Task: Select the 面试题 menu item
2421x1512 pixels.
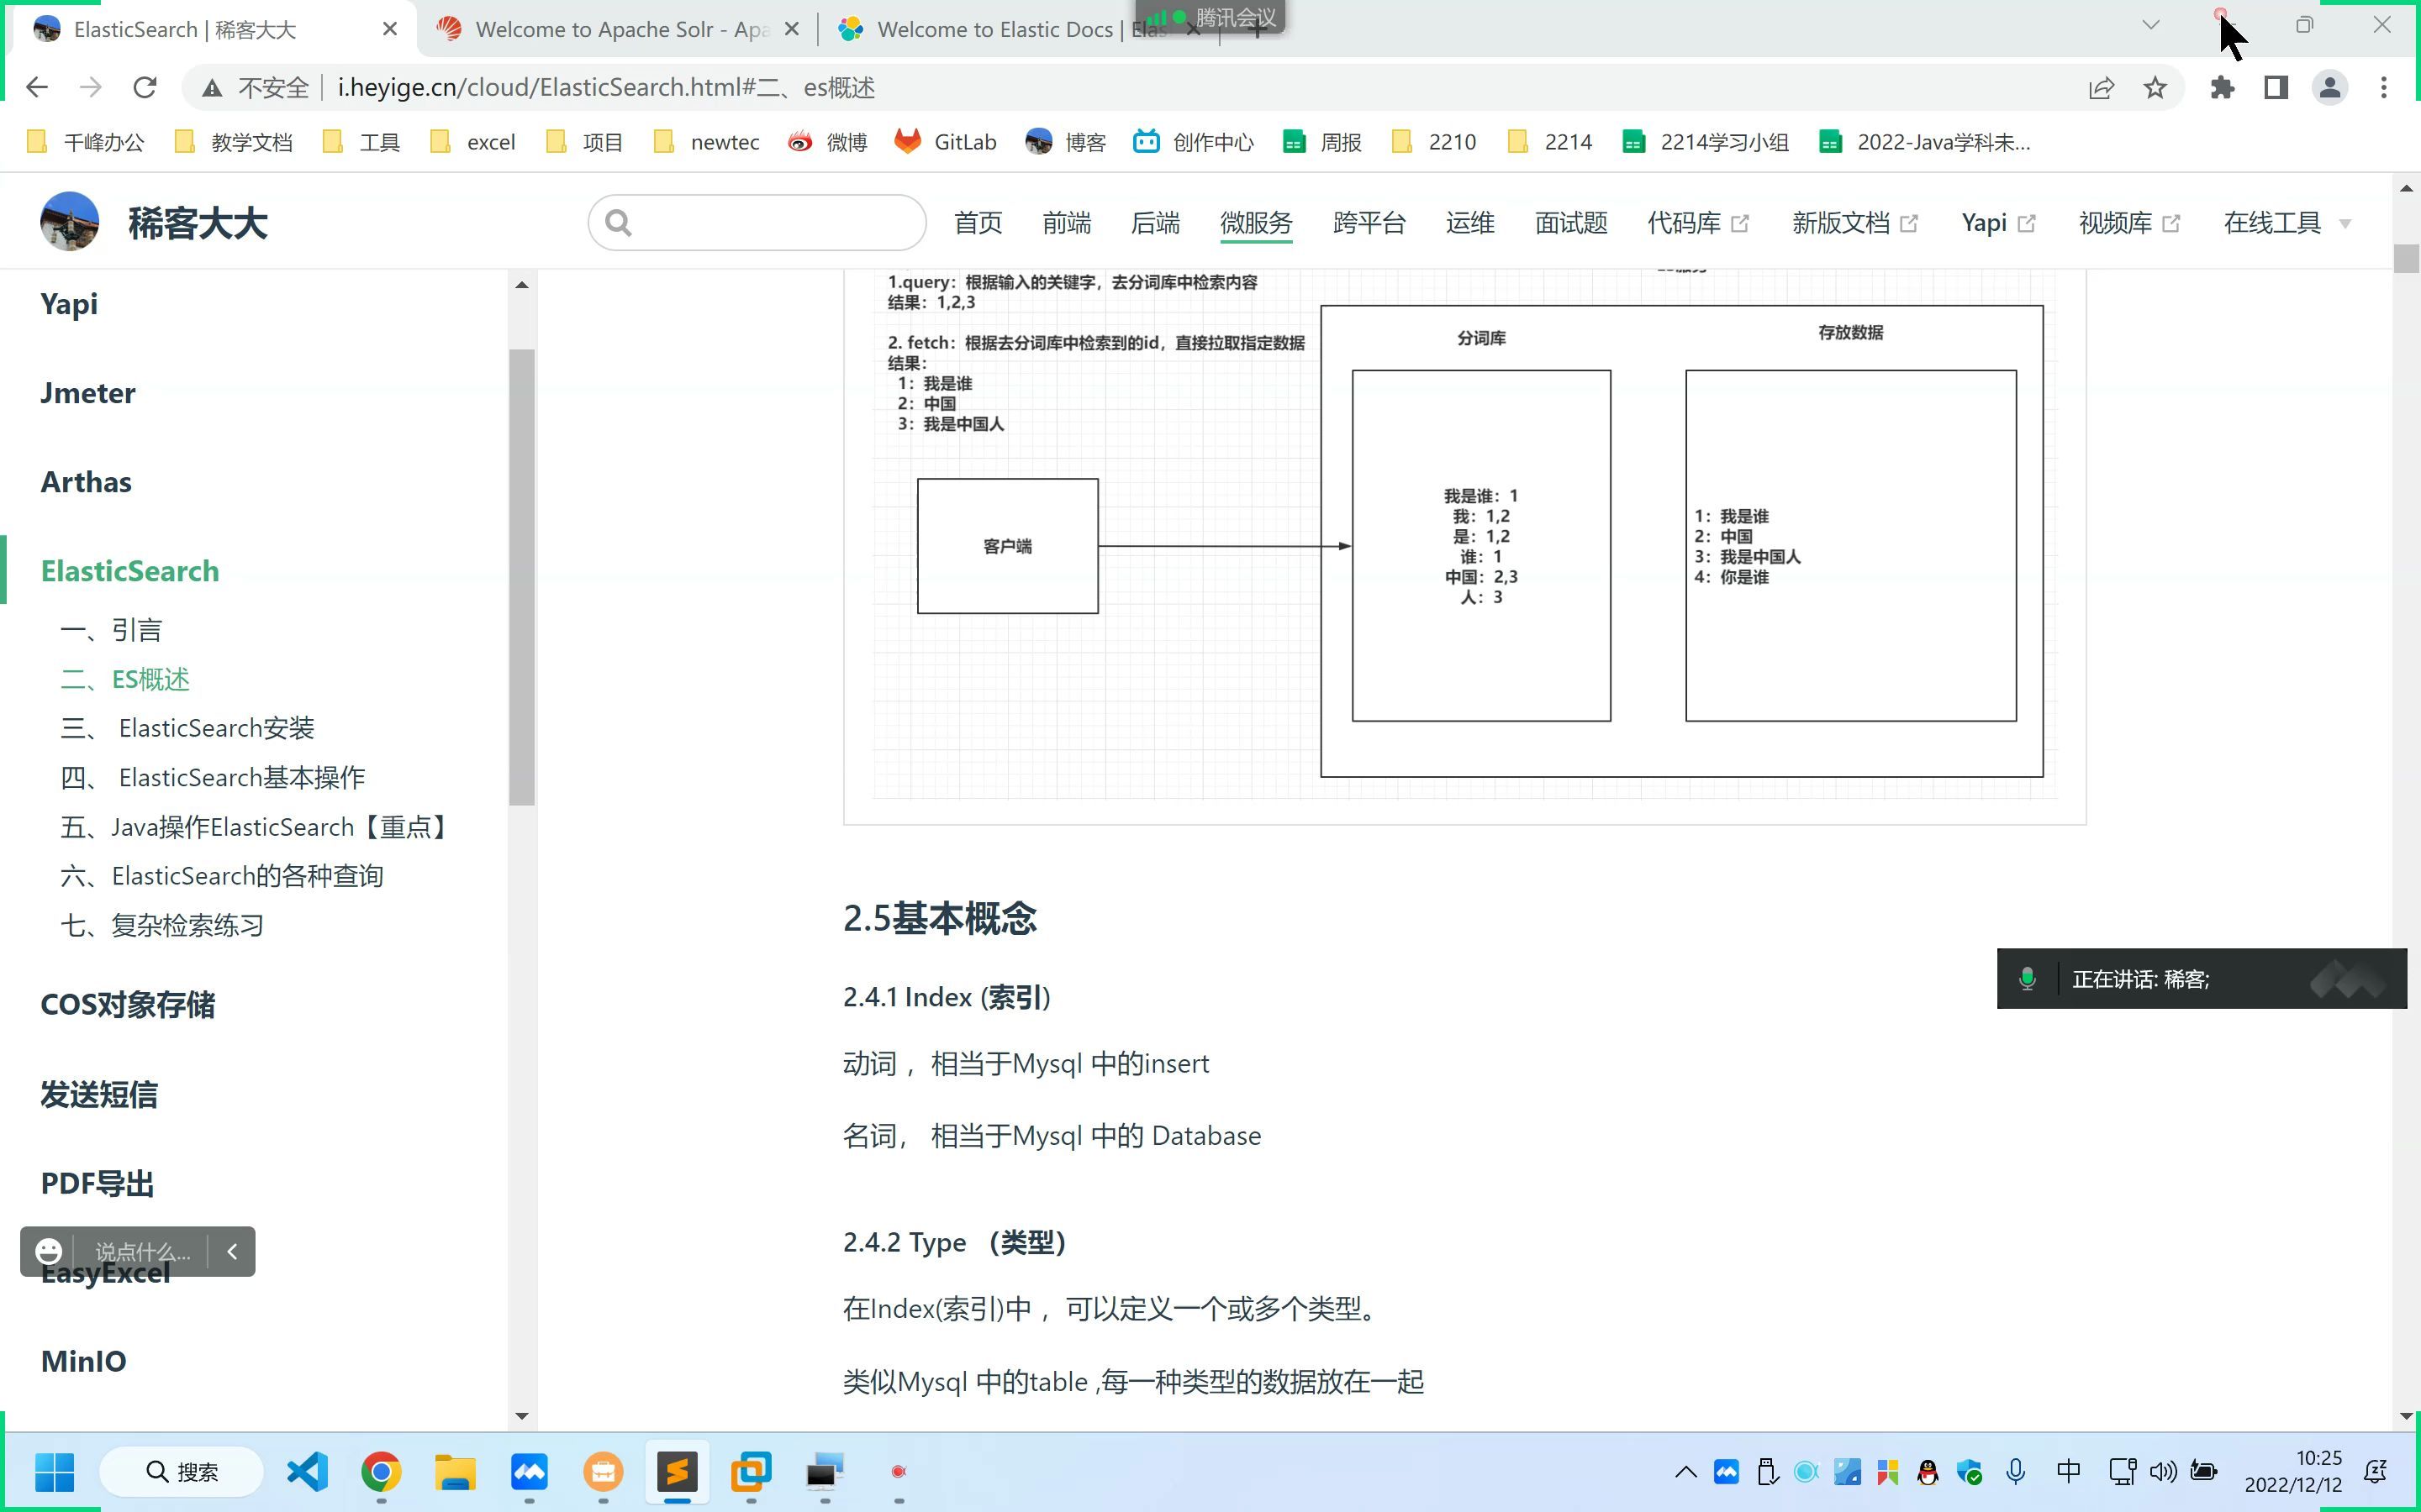Action: point(1569,221)
